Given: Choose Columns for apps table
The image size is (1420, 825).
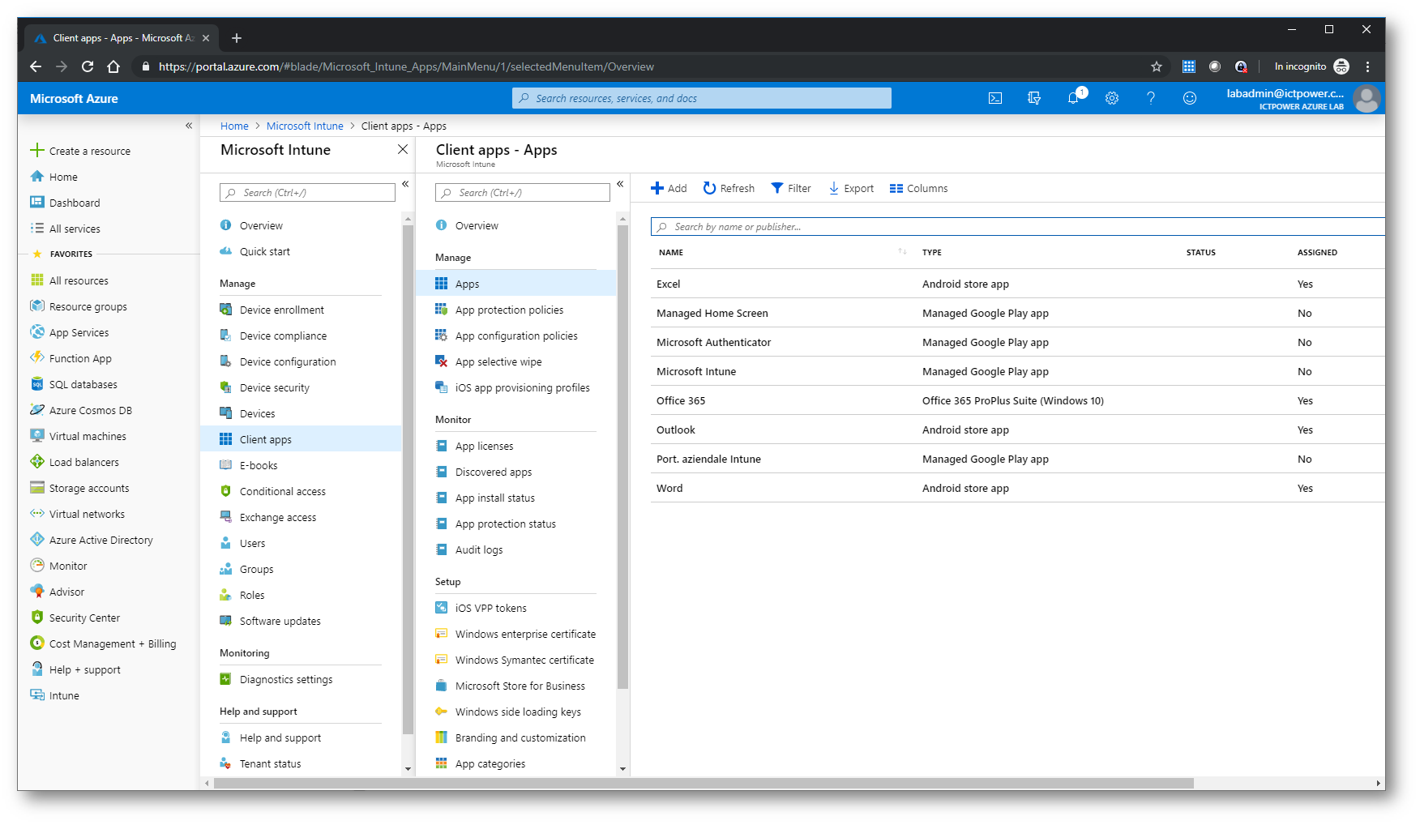Looking at the screenshot, I should tap(918, 188).
